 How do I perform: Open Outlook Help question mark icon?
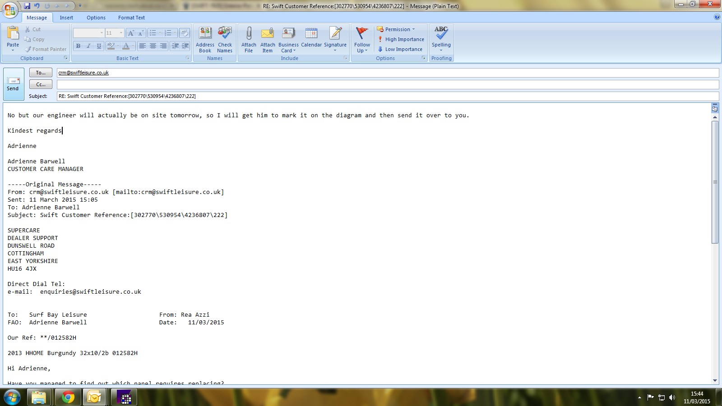717,17
